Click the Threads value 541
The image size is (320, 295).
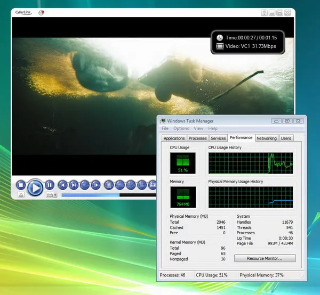click(x=290, y=227)
